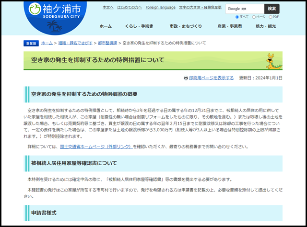Open 組織・課名でさがす breadcrumb link

click(75, 43)
